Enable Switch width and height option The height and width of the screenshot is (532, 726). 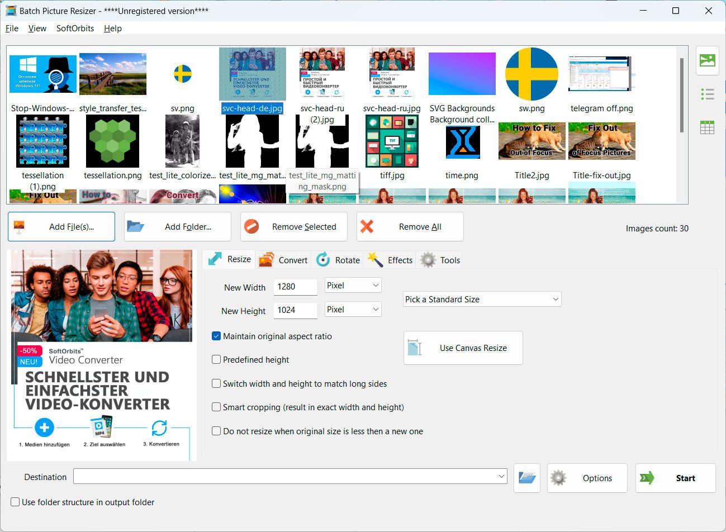click(x=216, y=383)
